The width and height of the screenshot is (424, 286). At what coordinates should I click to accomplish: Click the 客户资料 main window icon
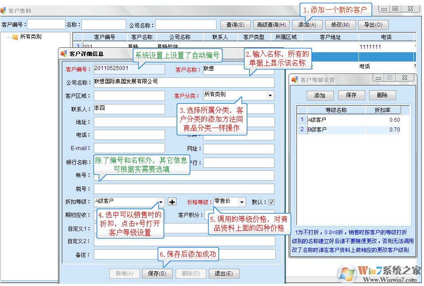click(4, 10)
